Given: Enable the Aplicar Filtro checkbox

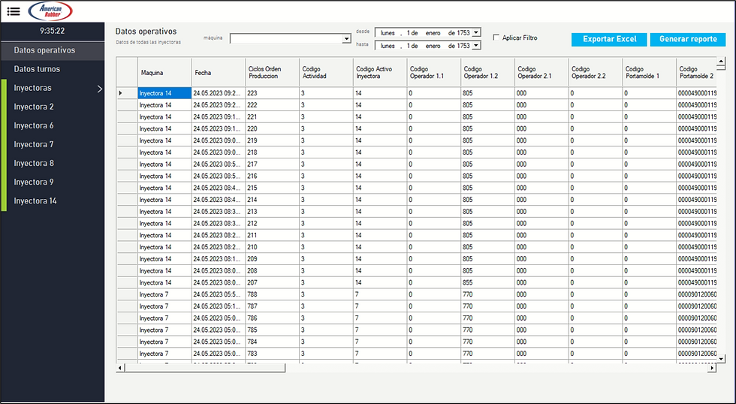Looking at the screenshot, I should tap(496, 38).
